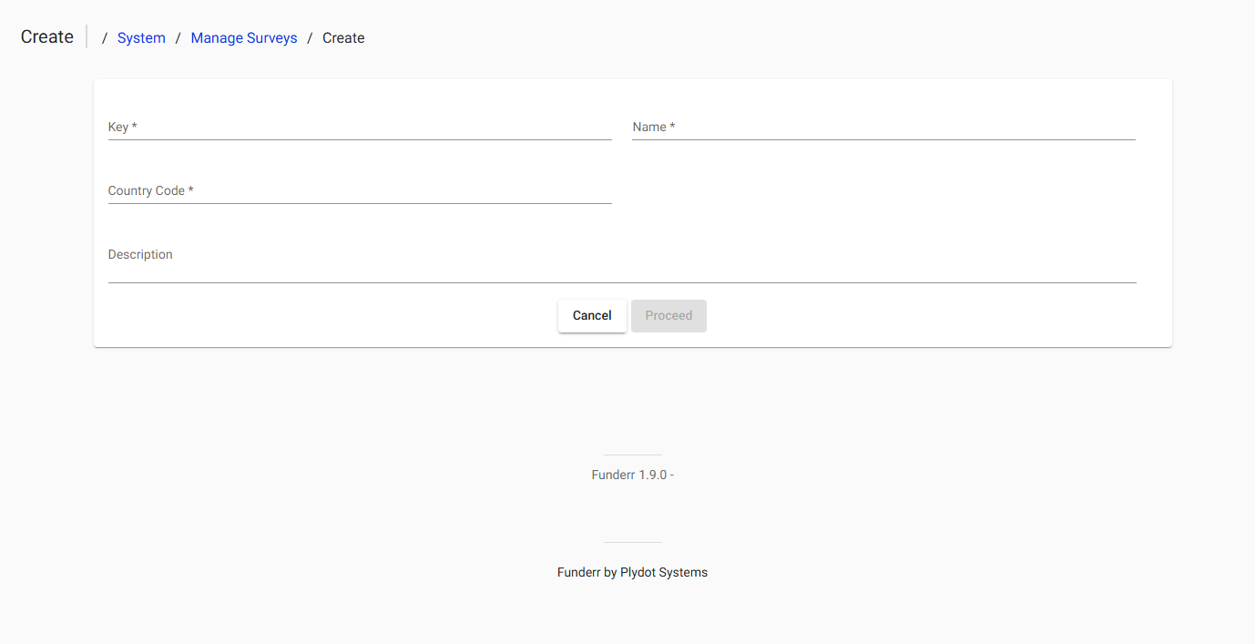The height and width of the screenshot is (644, 1255).
Task: Select the Country Code label text
Action: 148,190
